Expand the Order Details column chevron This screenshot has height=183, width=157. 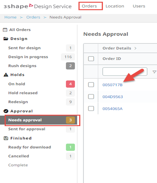click(x=135, y=48)
